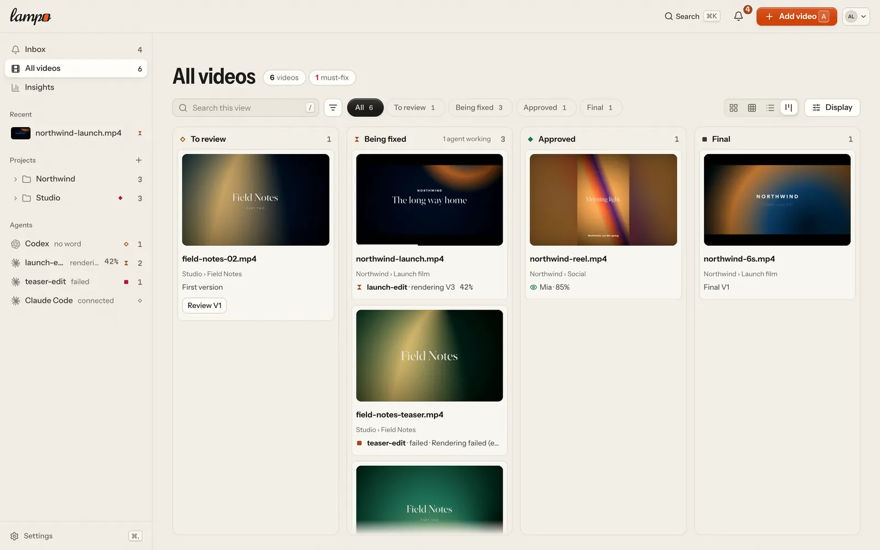The image size is (880, 550).
Task: Click the Insights chart icon
Action: coord(15,87)
